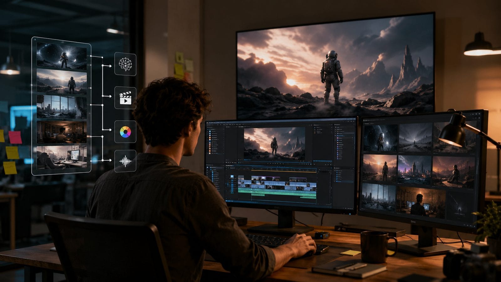Open person facing monitors thumbnail on right monitor
The width and height of the screenshot is (501, 282).
pyautogui.click(x=421, y=202)
